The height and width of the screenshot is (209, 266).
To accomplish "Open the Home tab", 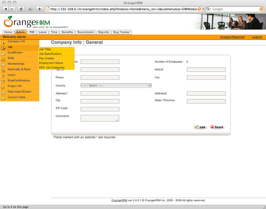I will pyautogui.click(x=8, y=32).
